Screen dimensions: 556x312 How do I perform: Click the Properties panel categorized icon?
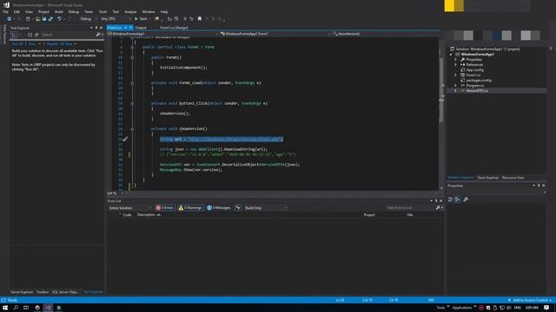(x=450, y=199)
